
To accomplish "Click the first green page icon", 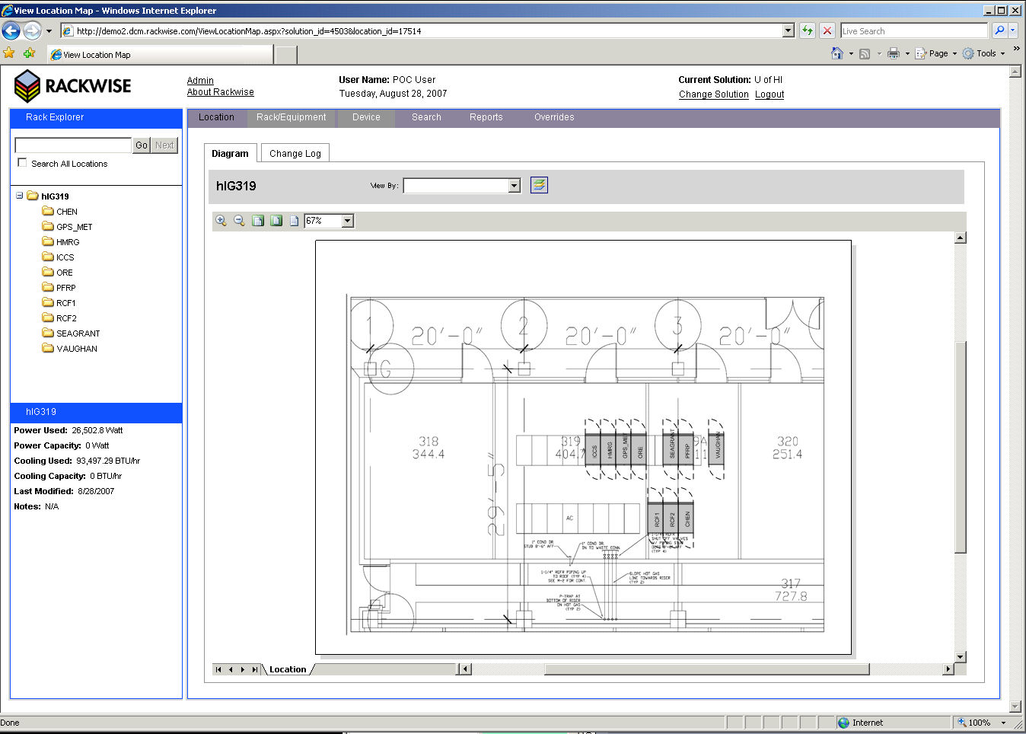I will coord(258,221).
